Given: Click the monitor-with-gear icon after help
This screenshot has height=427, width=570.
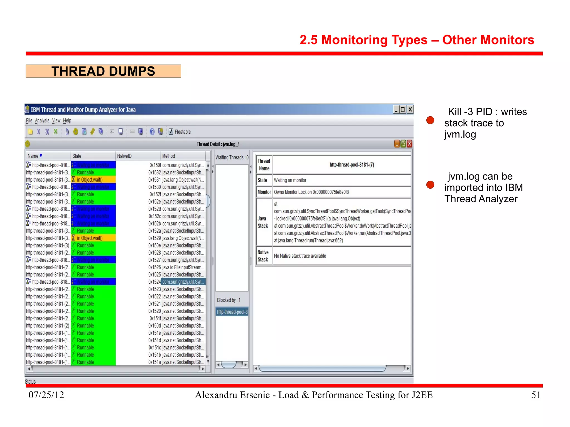Looking at the screenshot, I should pos(161,132).
